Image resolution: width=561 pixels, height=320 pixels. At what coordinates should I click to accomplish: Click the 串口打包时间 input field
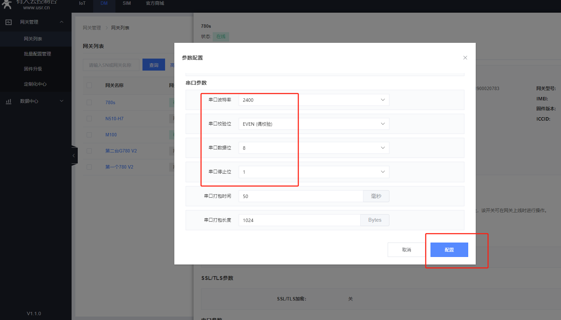point(301,196)
